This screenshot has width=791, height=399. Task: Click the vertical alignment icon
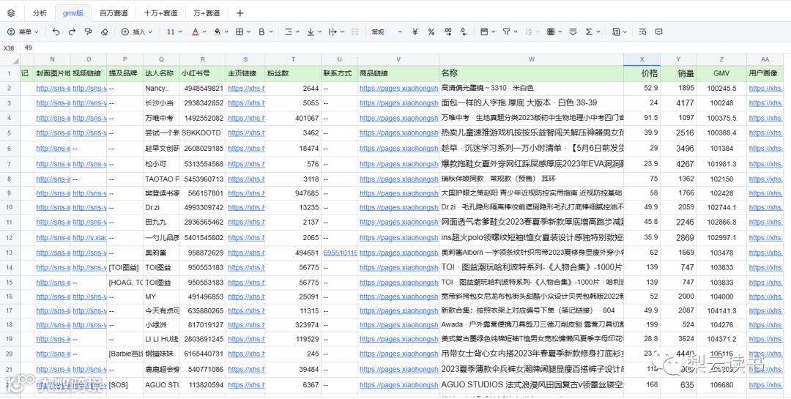point(311,31)
